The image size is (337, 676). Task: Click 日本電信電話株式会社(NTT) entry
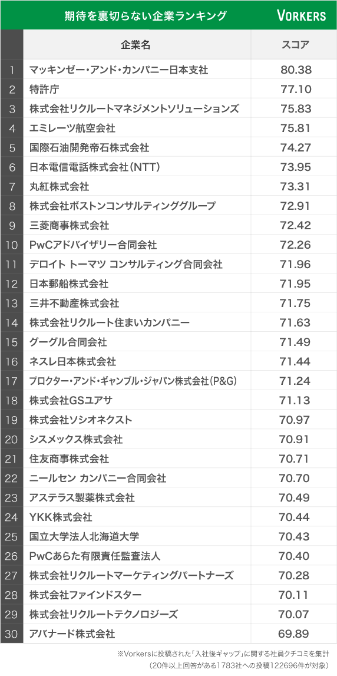coord(95,167)
